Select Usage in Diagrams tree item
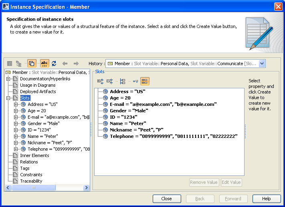 [38, 85]
